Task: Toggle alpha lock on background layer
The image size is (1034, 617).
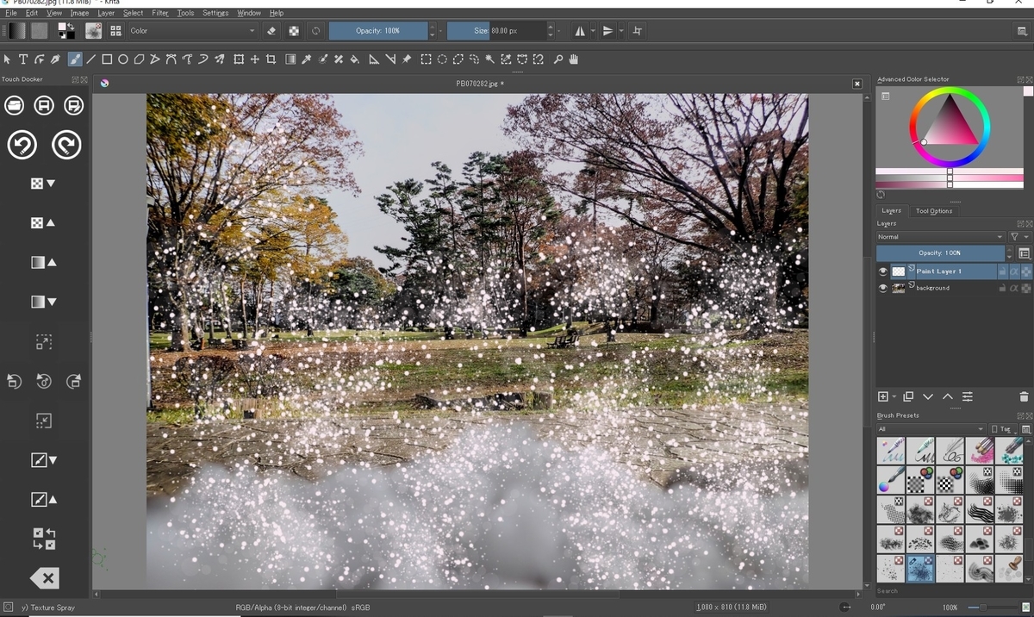Action: tap(1026, 288)
